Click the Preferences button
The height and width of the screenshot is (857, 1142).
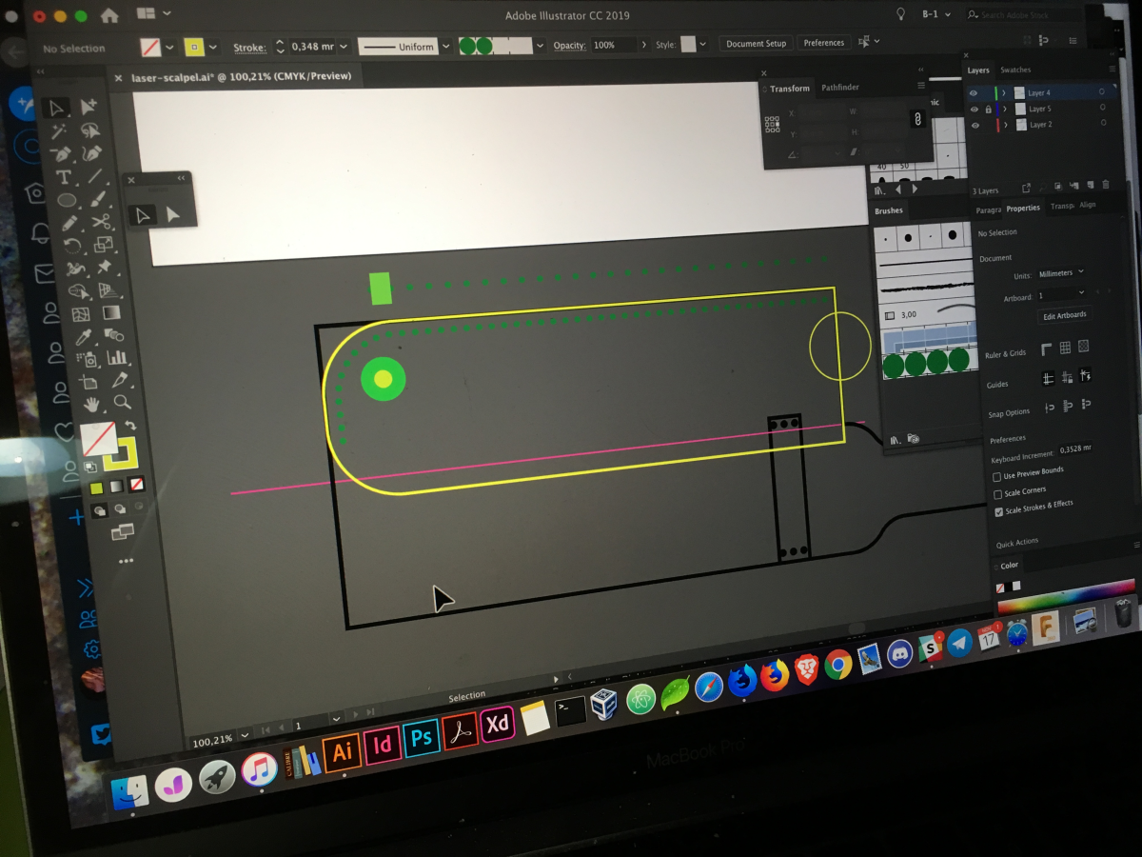point(823,42)
